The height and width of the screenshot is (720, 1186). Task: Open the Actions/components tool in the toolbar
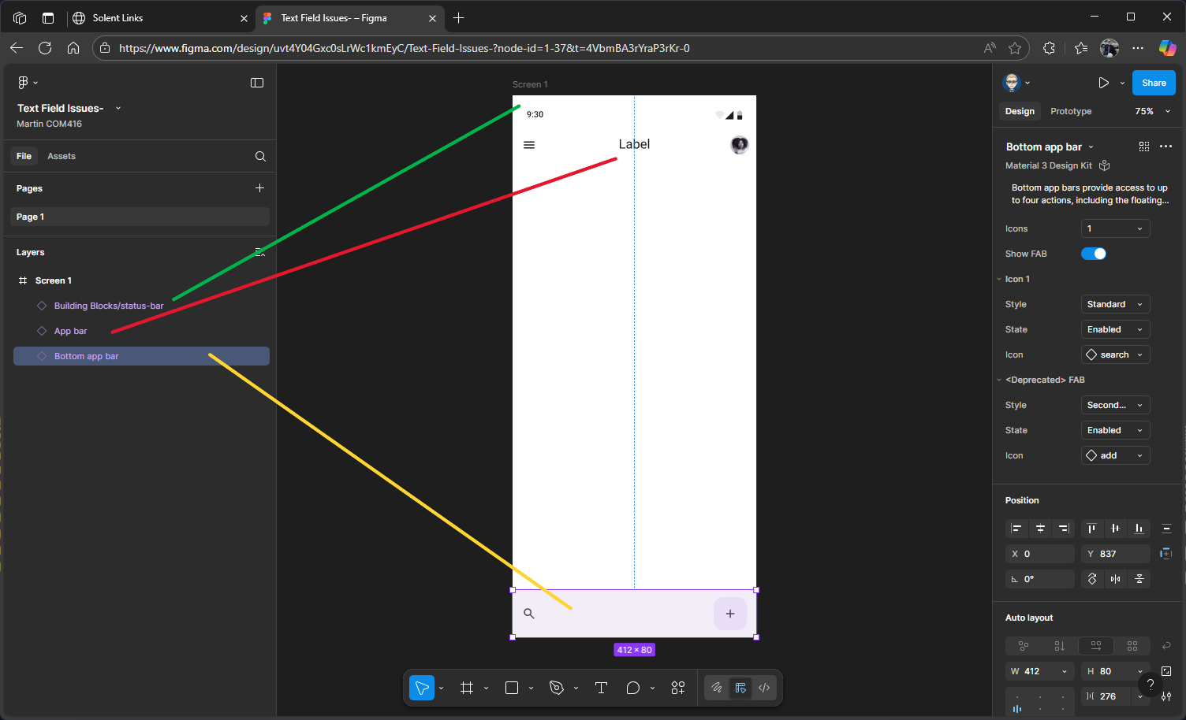pos(677,688)
